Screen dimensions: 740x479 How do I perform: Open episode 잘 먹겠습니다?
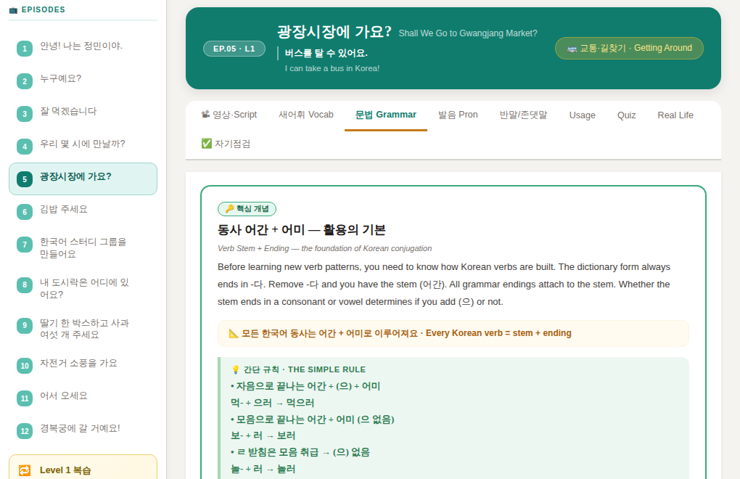click(83, 114)
